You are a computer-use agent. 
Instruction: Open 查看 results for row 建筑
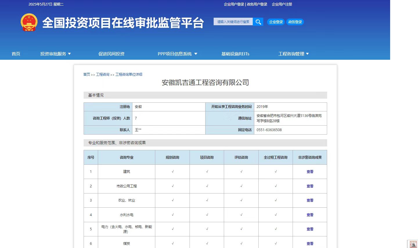310,171
